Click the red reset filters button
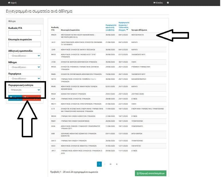 point(31,98)
